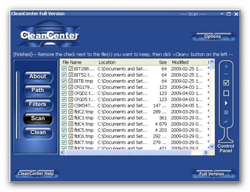Open the Filters section

point(38,105)
